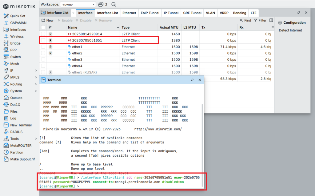Open Bridge settings
Image resolution: width=315 pixels, height=196 pixels.
tap(12, 43)
